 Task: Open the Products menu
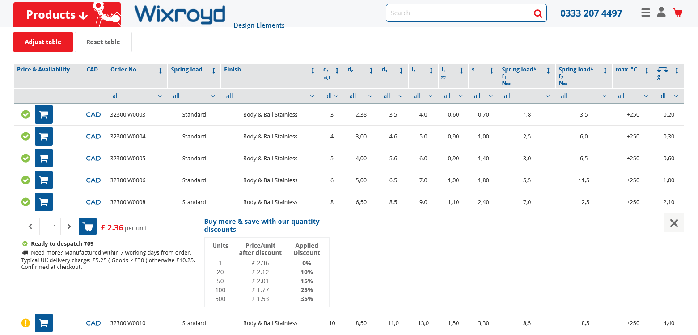coord(57,15)
